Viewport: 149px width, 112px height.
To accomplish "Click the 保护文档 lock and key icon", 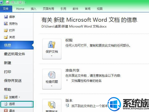I will (52, 45).
